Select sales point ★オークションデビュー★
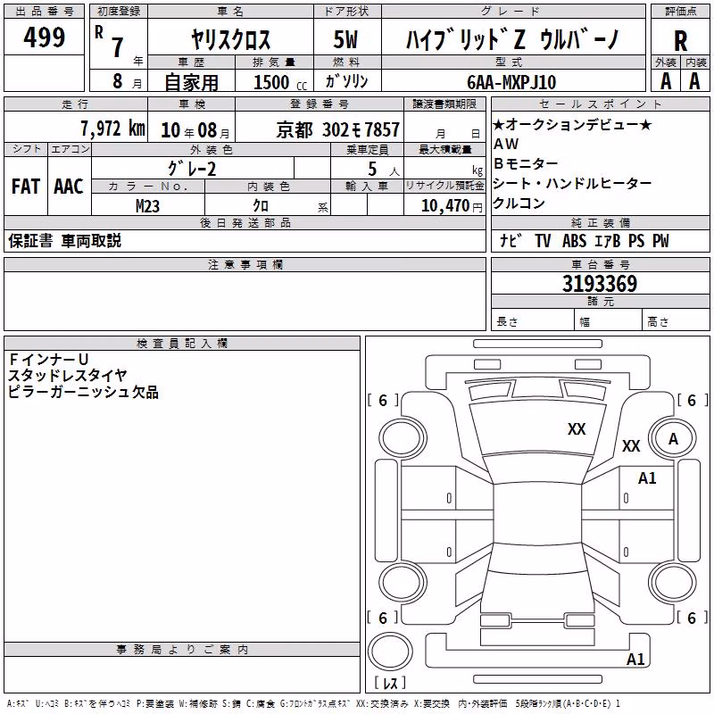This screenshot has width=714, height=714. (572, 124)
